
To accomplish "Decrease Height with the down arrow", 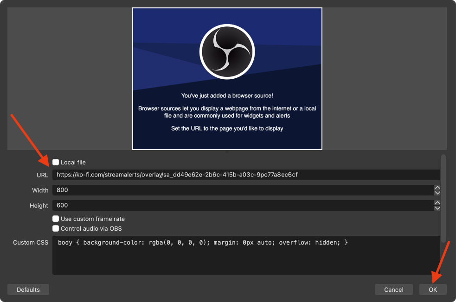I will point(437,208).
